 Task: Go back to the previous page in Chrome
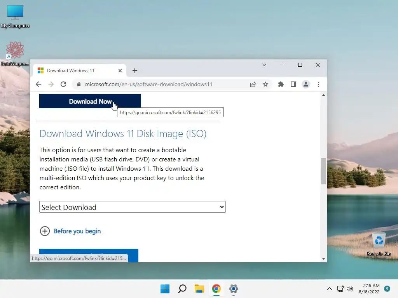pos(38,84)
